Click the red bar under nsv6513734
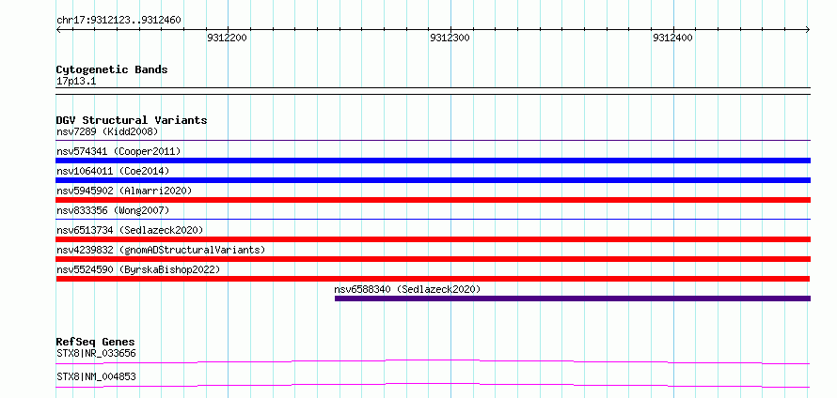Image resolution: width=837 pixels, height=398 pixels. (x=434, y=239)
